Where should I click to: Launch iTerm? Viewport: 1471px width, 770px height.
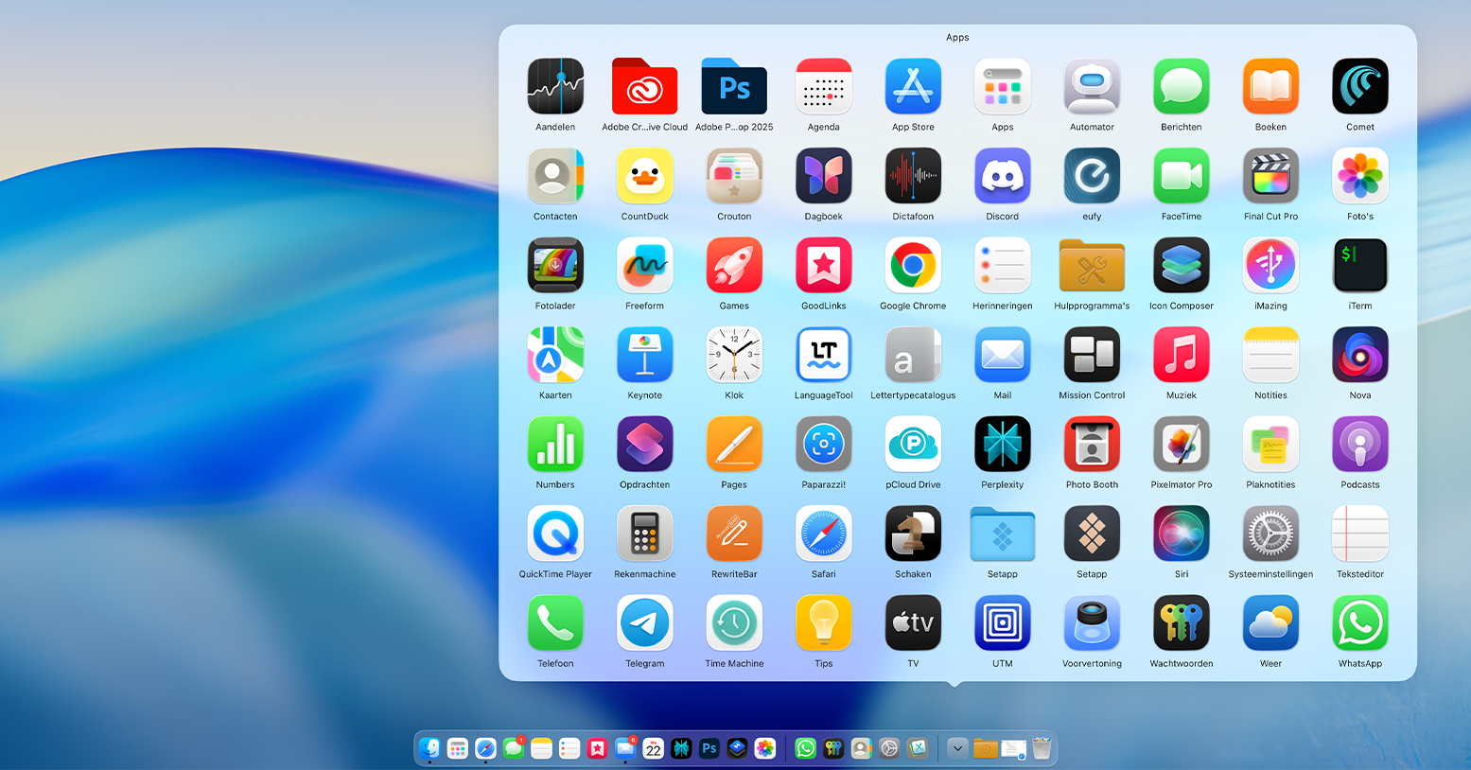[x=1360, y=265]
